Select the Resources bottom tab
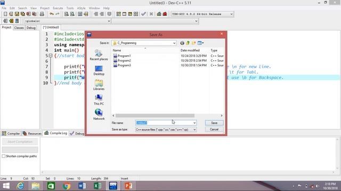 point(32,133)
